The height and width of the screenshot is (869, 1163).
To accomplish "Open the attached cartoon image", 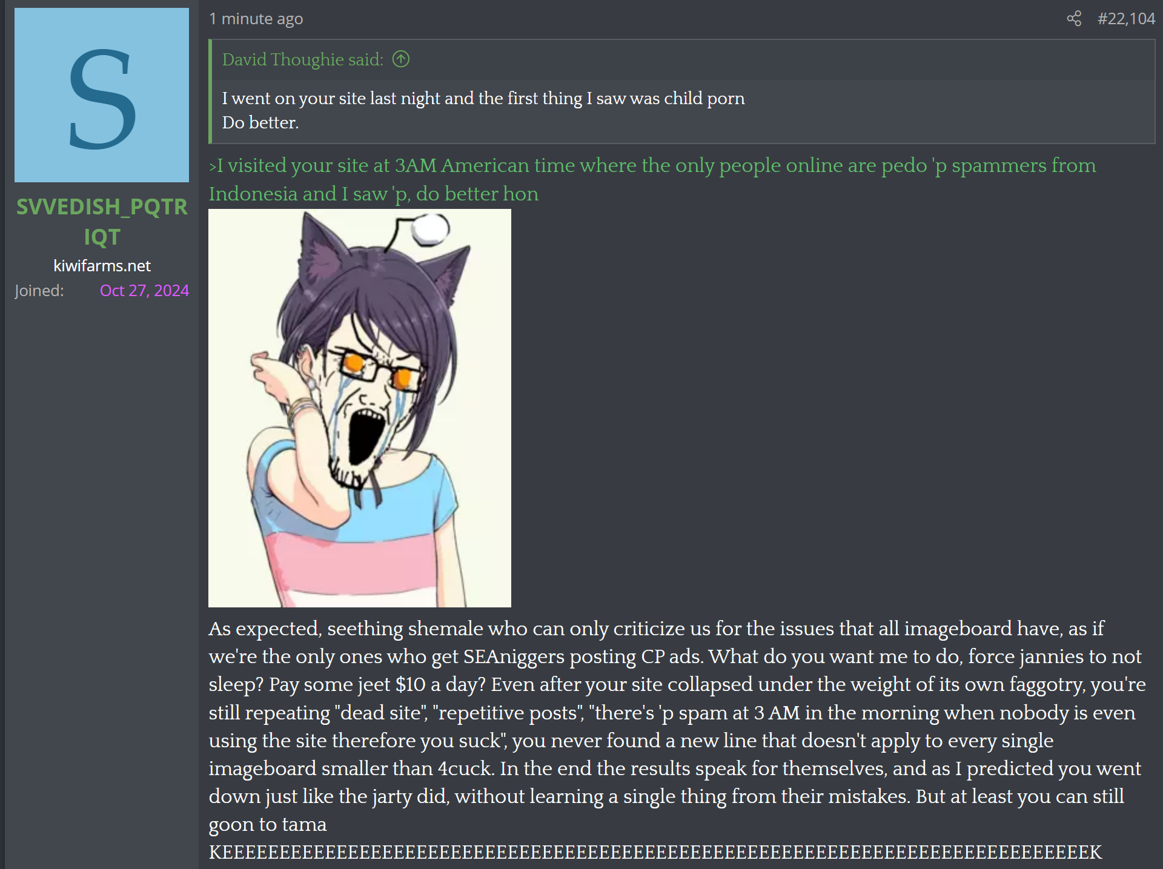I will pyautogui.click(x=360, y=408).
